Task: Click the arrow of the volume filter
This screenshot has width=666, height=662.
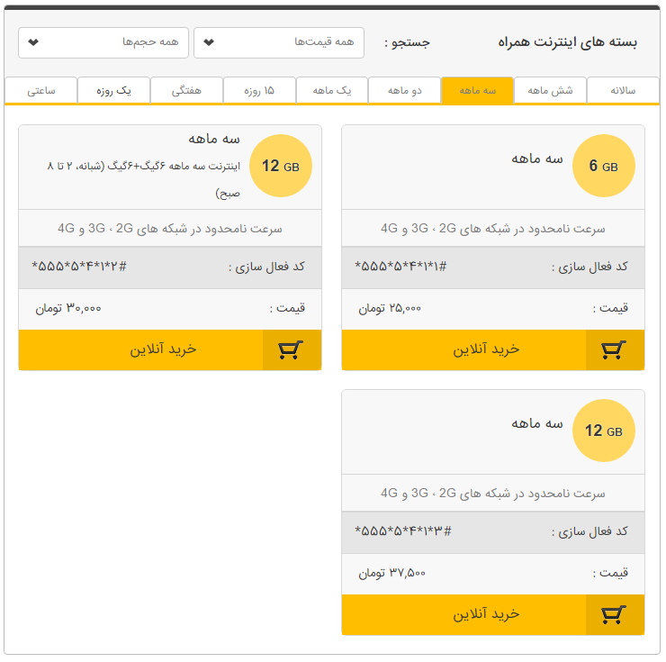Action: click(x=33, y=42)
